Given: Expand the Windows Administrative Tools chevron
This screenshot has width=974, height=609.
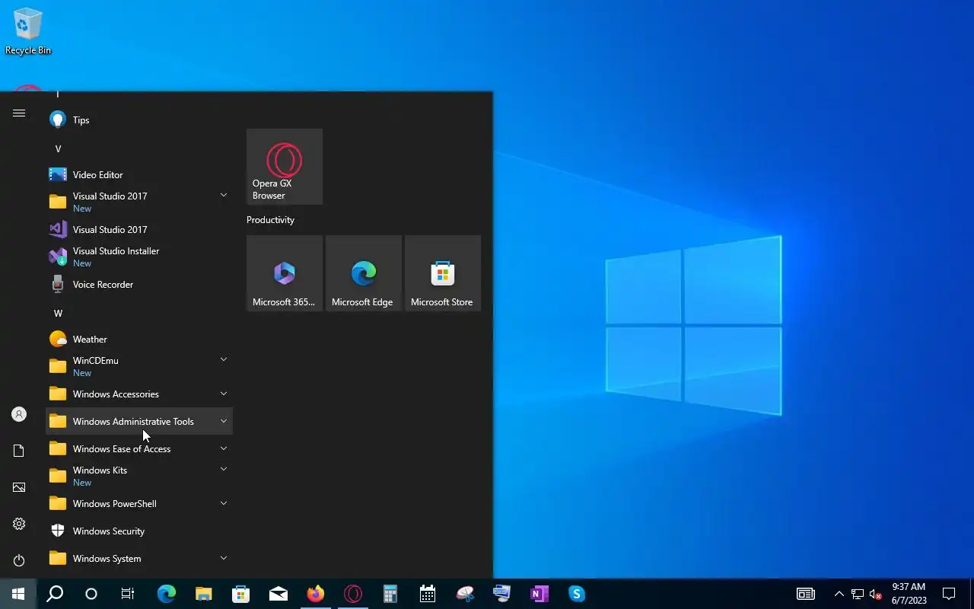Looking at the screenshot, I should [224, 421].
